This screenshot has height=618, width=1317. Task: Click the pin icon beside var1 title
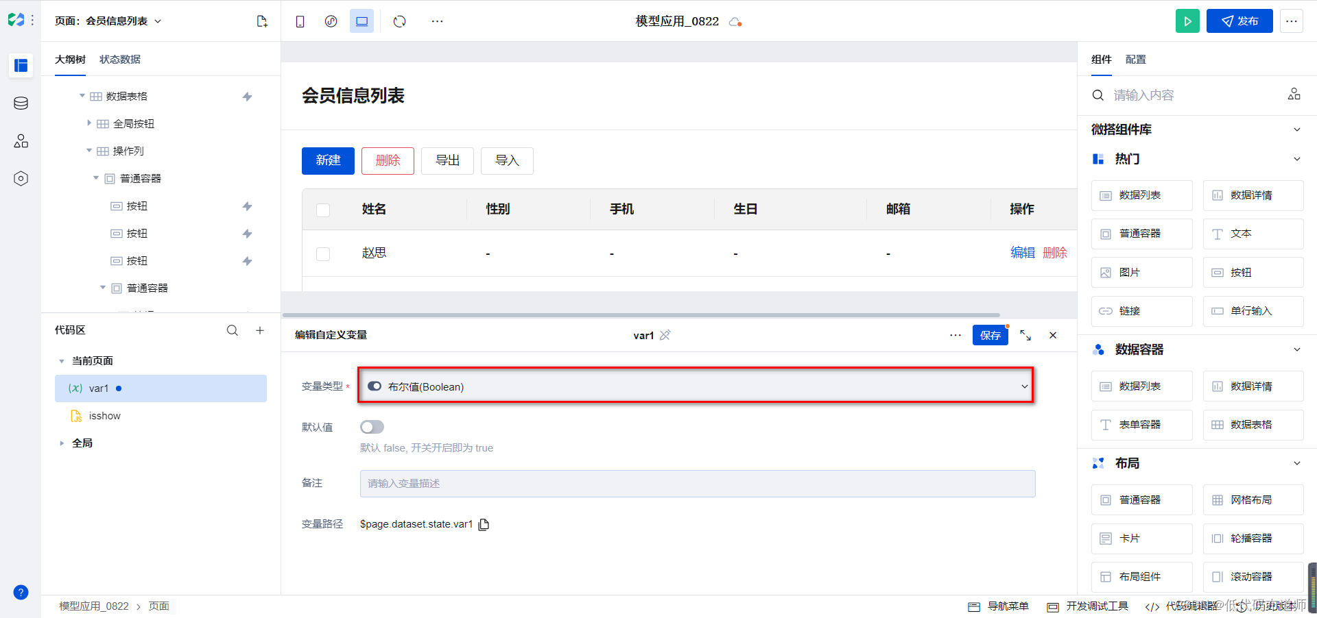[665, 335]
